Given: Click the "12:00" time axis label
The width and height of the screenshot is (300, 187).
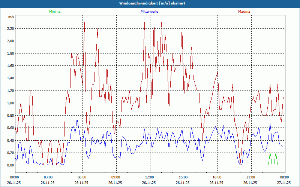Looking at the screenshot, I should 150,177.
